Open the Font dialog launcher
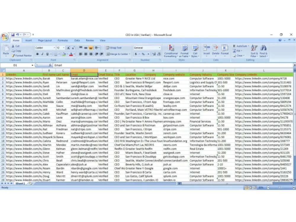The width and height of the screenshot is (296, 222). [75, 60]
